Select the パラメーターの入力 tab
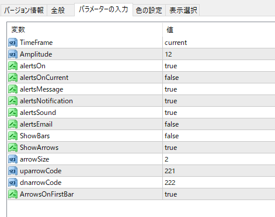 [103, 9]
